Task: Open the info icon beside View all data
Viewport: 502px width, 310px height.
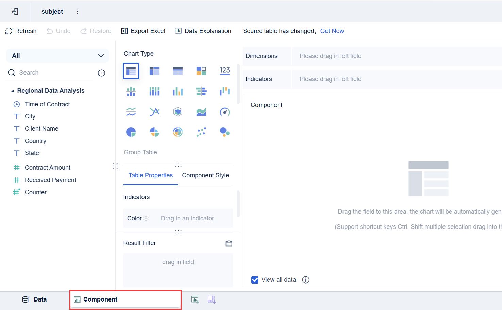Action: pos(306,280)
